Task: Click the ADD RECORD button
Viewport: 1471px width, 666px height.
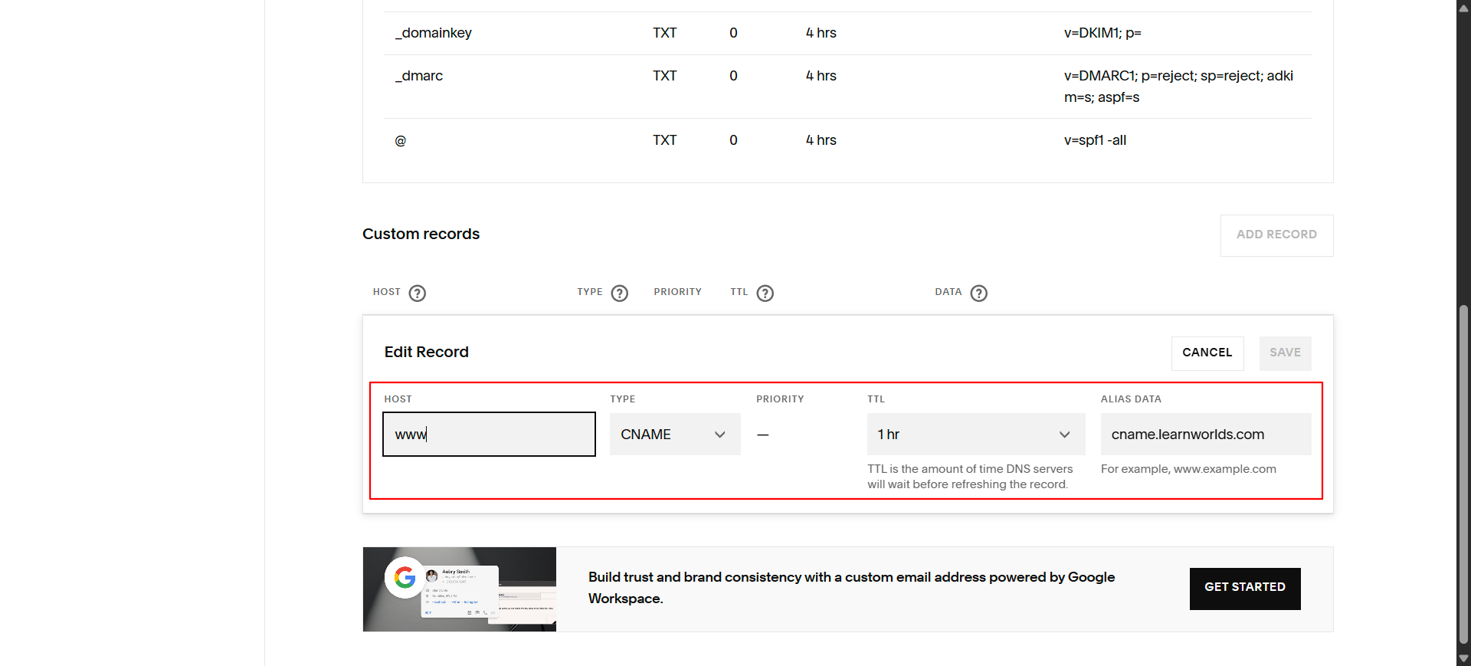Action: (1277, 235)
